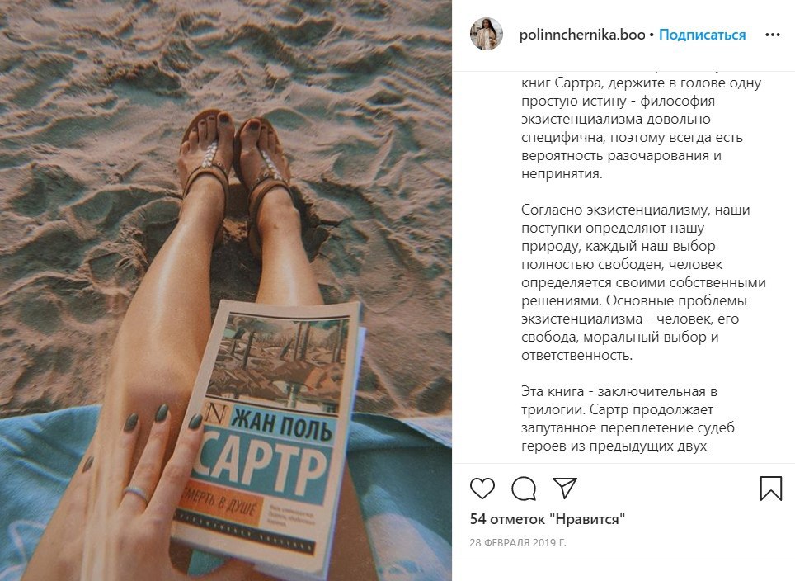Share the post using the paper plane icon
The width and height of the screenshot is (795, 581).
564,488
